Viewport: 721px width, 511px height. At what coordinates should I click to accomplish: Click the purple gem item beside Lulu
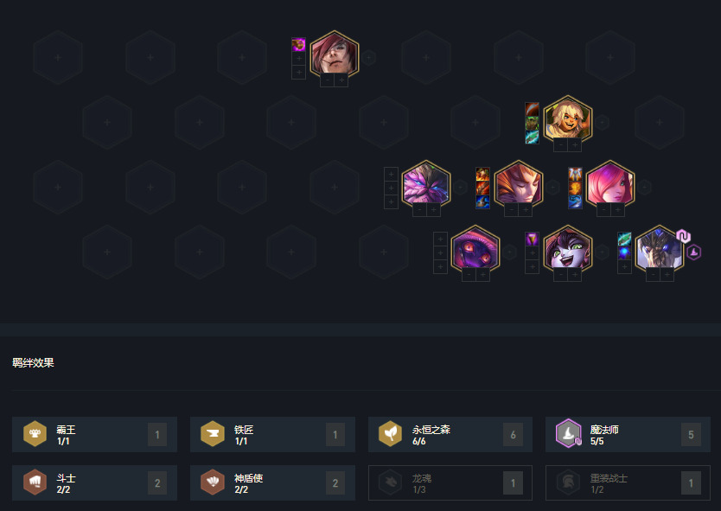point(532,240)
